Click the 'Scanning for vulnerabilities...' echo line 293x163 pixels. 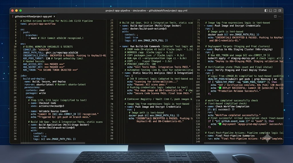point(153,82)
